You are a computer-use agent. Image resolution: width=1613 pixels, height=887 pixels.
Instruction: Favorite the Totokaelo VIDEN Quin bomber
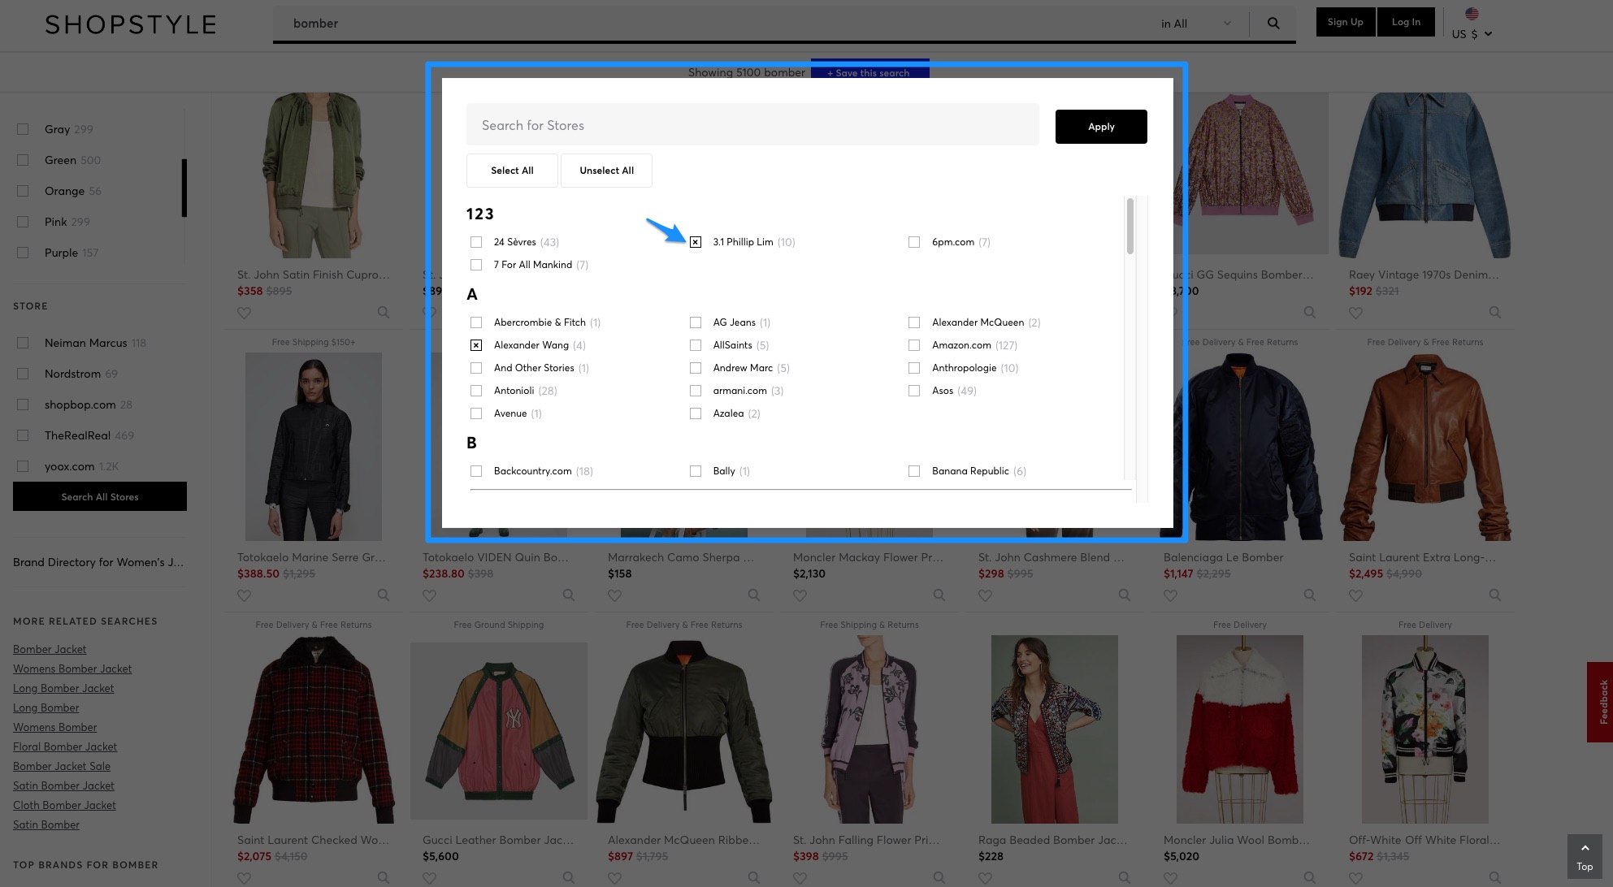(x=429, y=595)
